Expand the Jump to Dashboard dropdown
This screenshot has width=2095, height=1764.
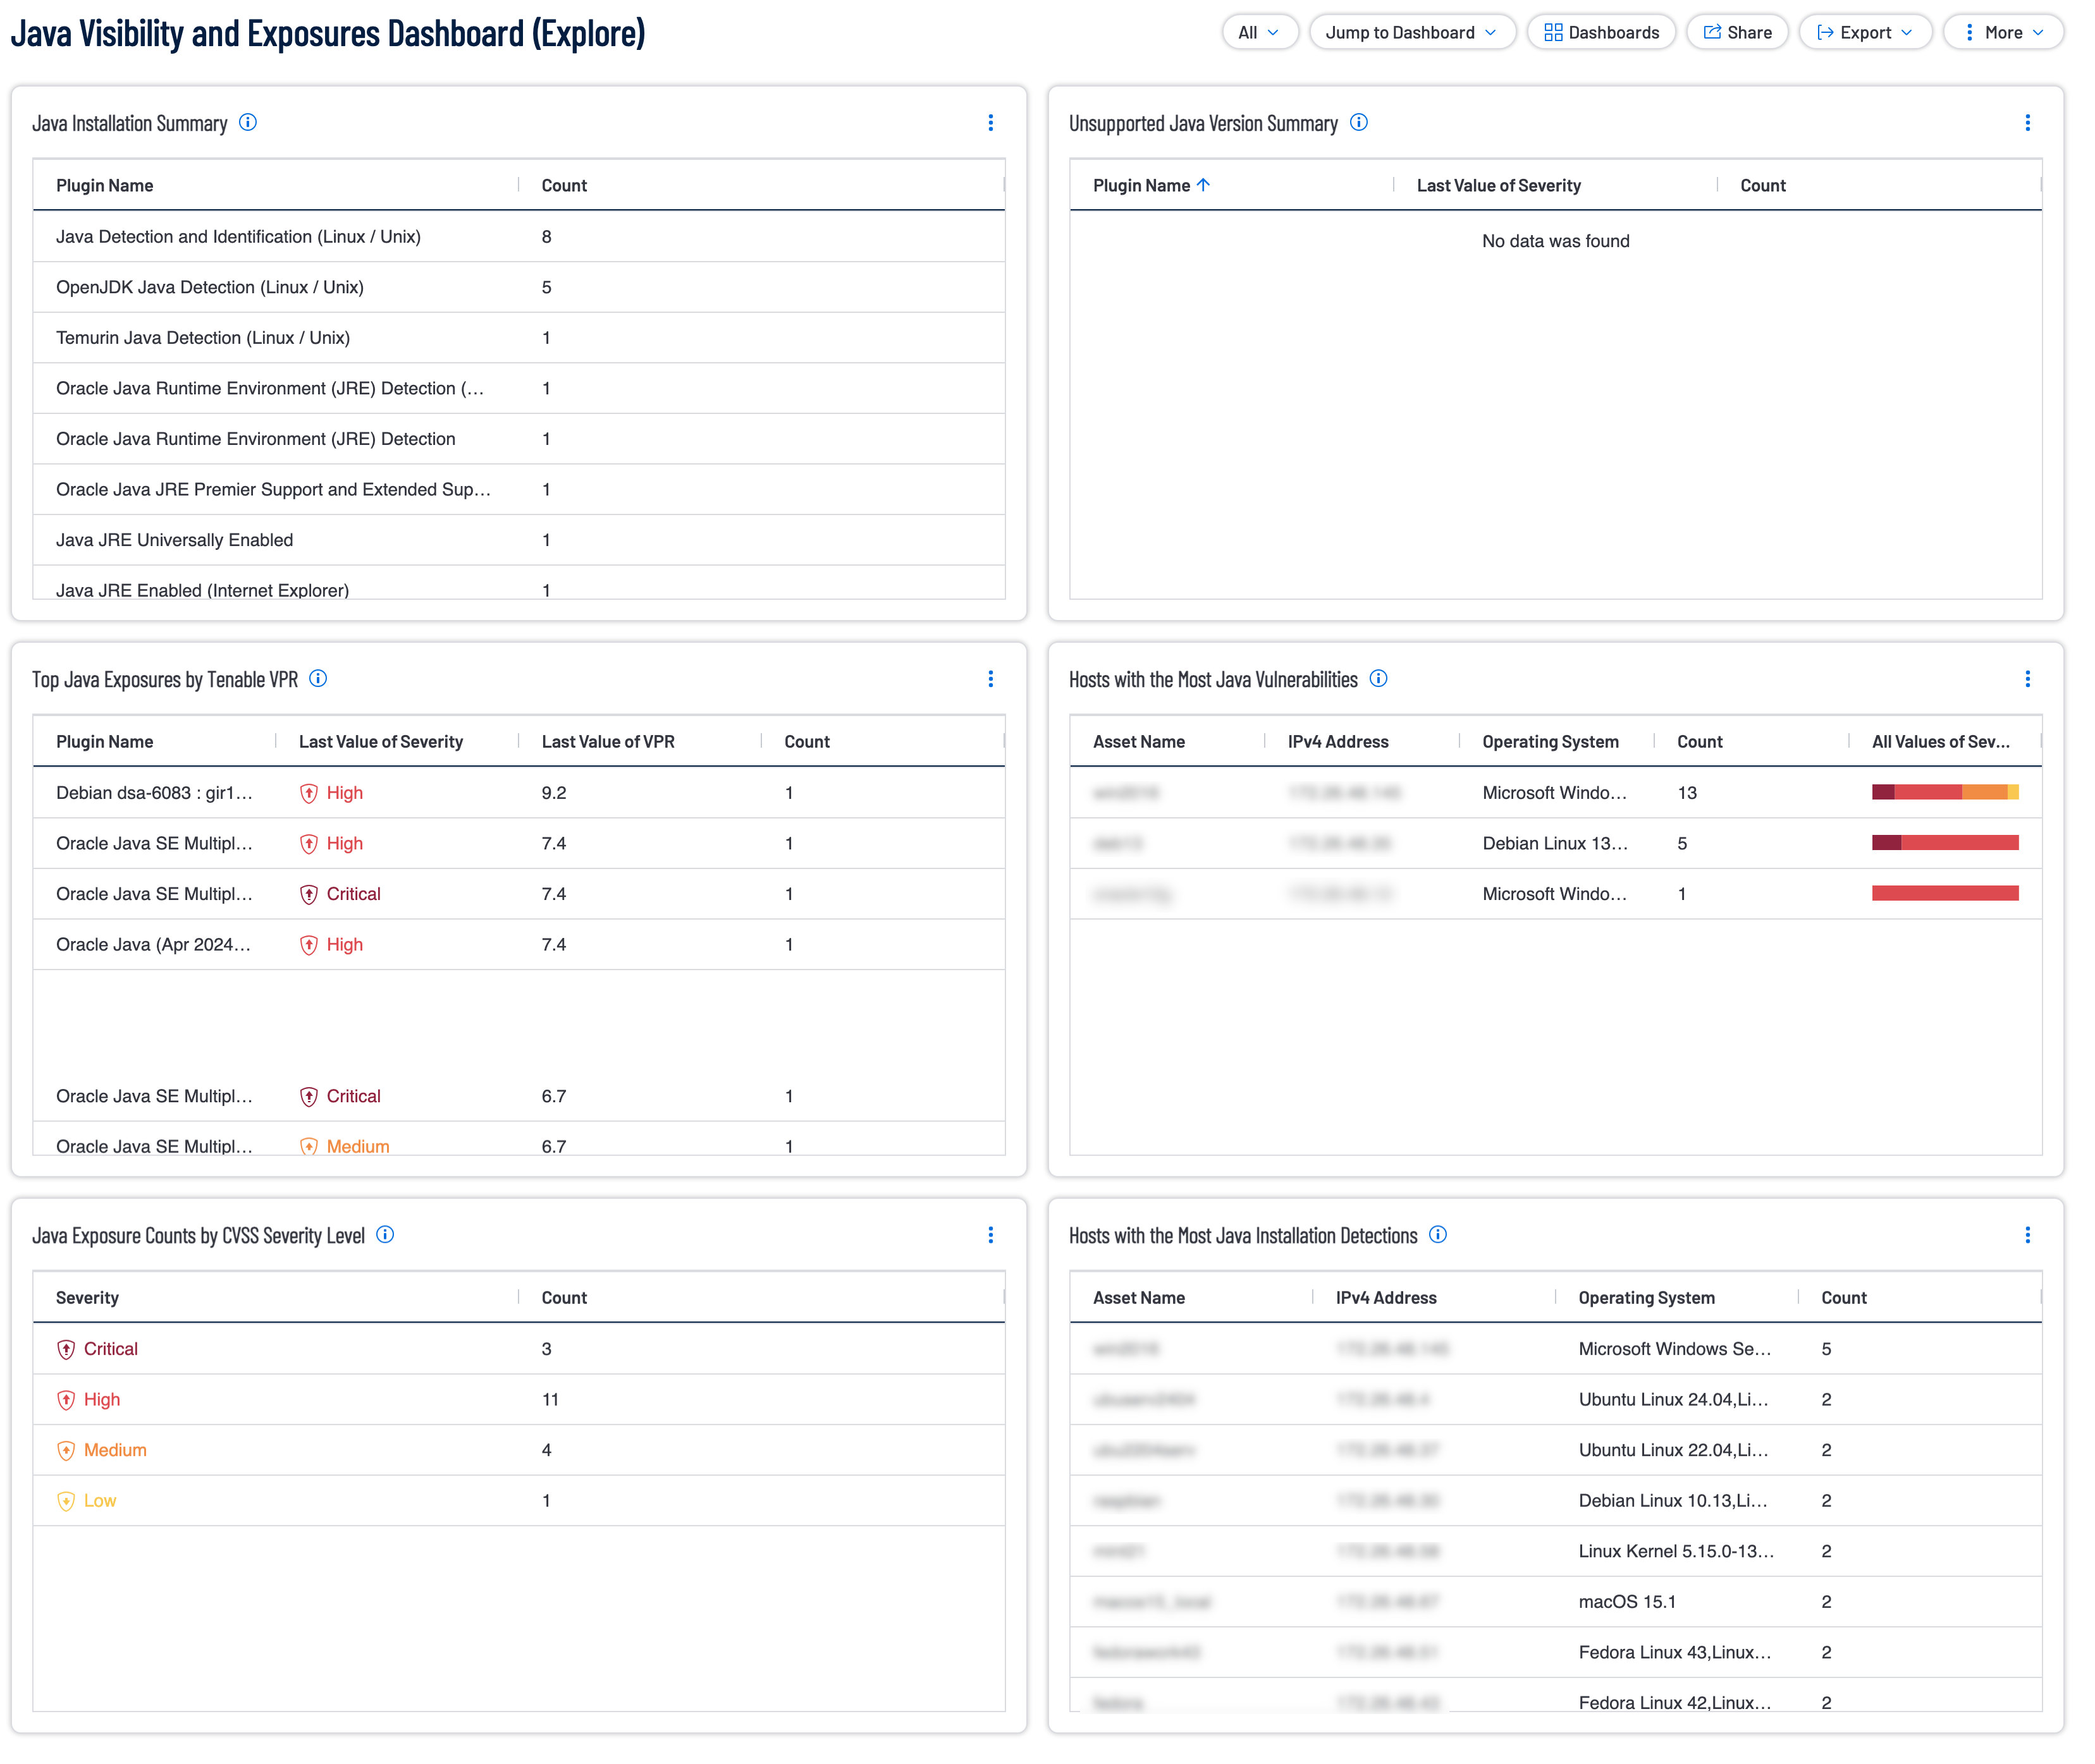[x=1411, y=31]
